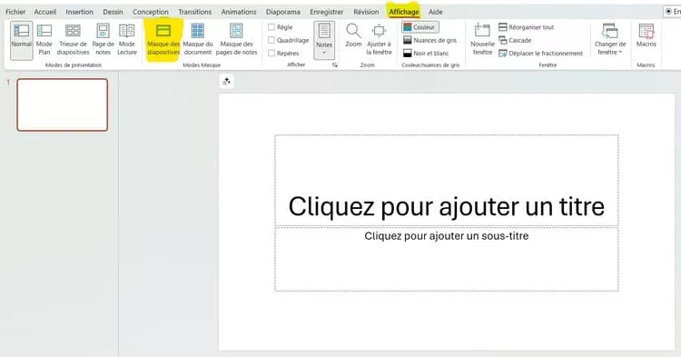Open Changer de fenêtre dropdown

(610, 40)
